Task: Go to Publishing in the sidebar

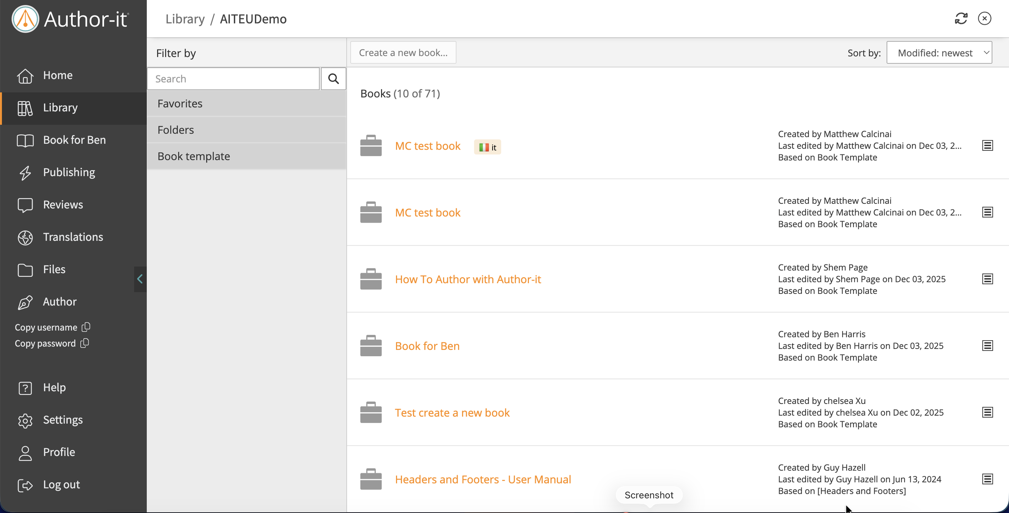Action: [69, 172]
